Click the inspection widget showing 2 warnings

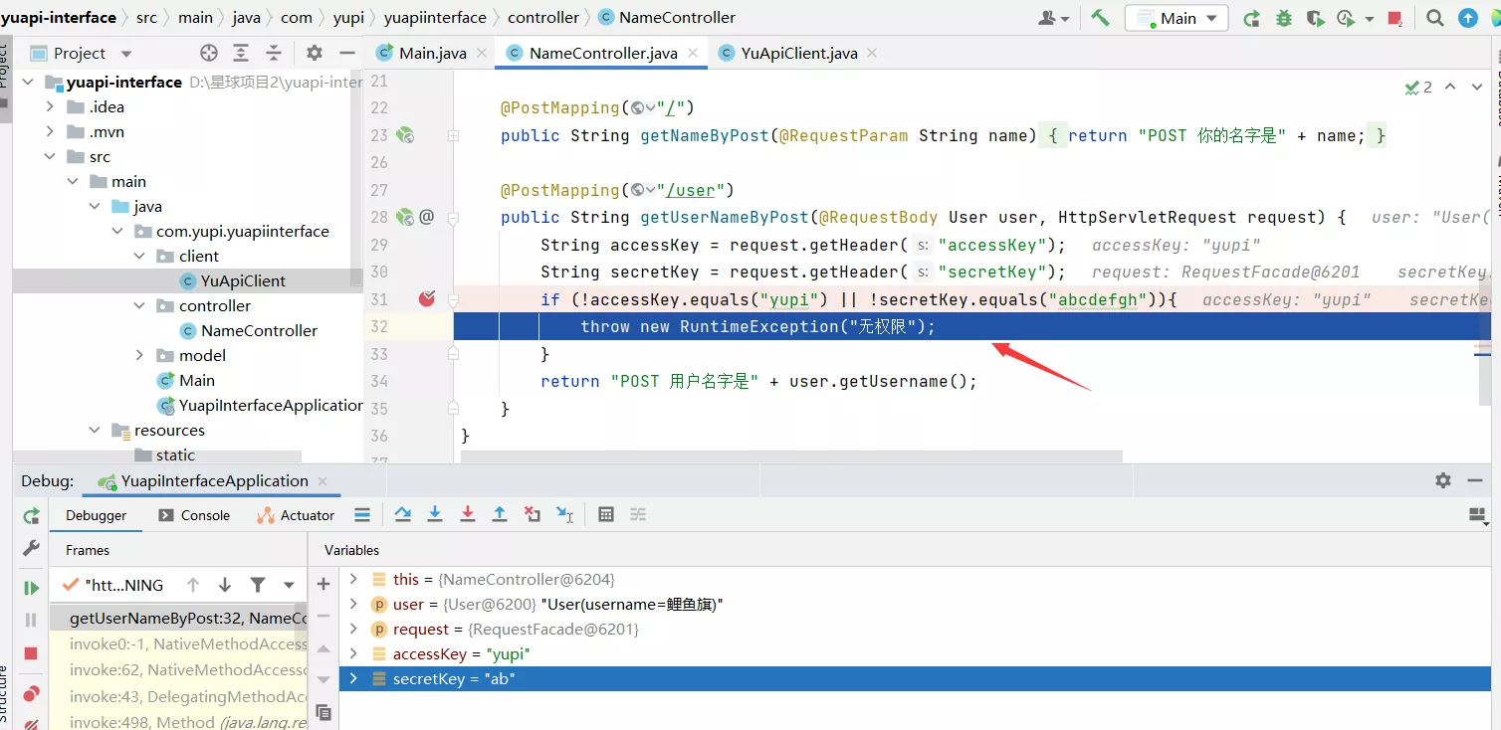1418,88
